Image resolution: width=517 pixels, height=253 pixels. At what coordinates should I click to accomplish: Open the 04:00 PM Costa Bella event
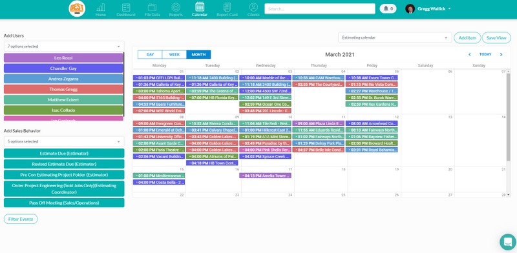(159, 182)
